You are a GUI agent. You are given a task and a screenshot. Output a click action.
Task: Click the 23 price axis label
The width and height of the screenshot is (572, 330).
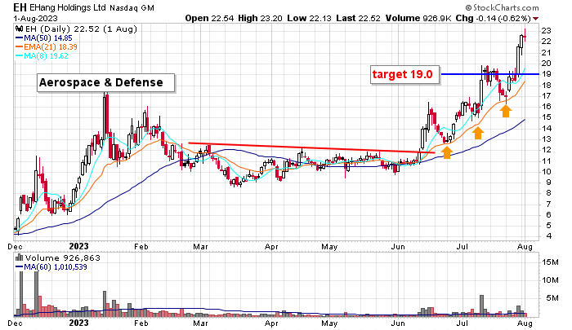coord(546,31)
